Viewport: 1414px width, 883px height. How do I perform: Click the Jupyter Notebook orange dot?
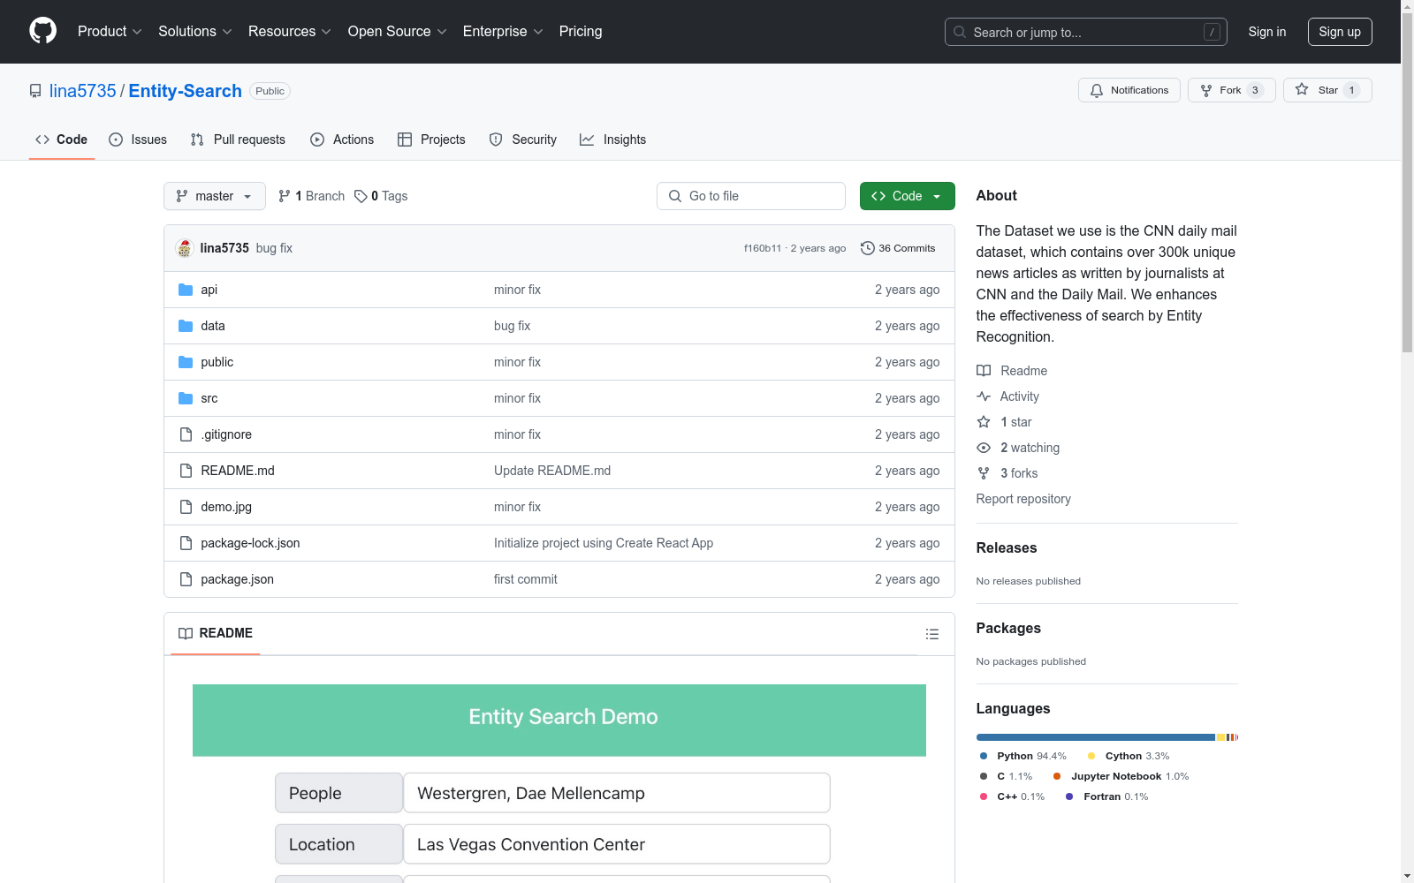(1057, 776)
